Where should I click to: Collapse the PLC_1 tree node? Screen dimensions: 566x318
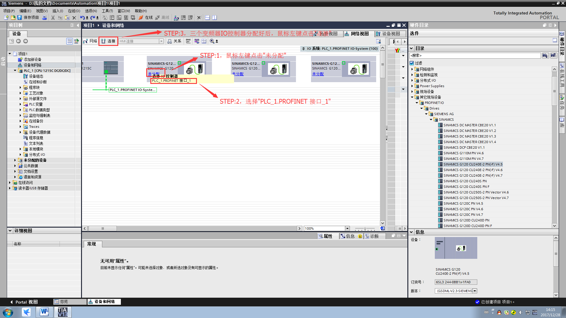pyautogui.click(x=15, y=71)
